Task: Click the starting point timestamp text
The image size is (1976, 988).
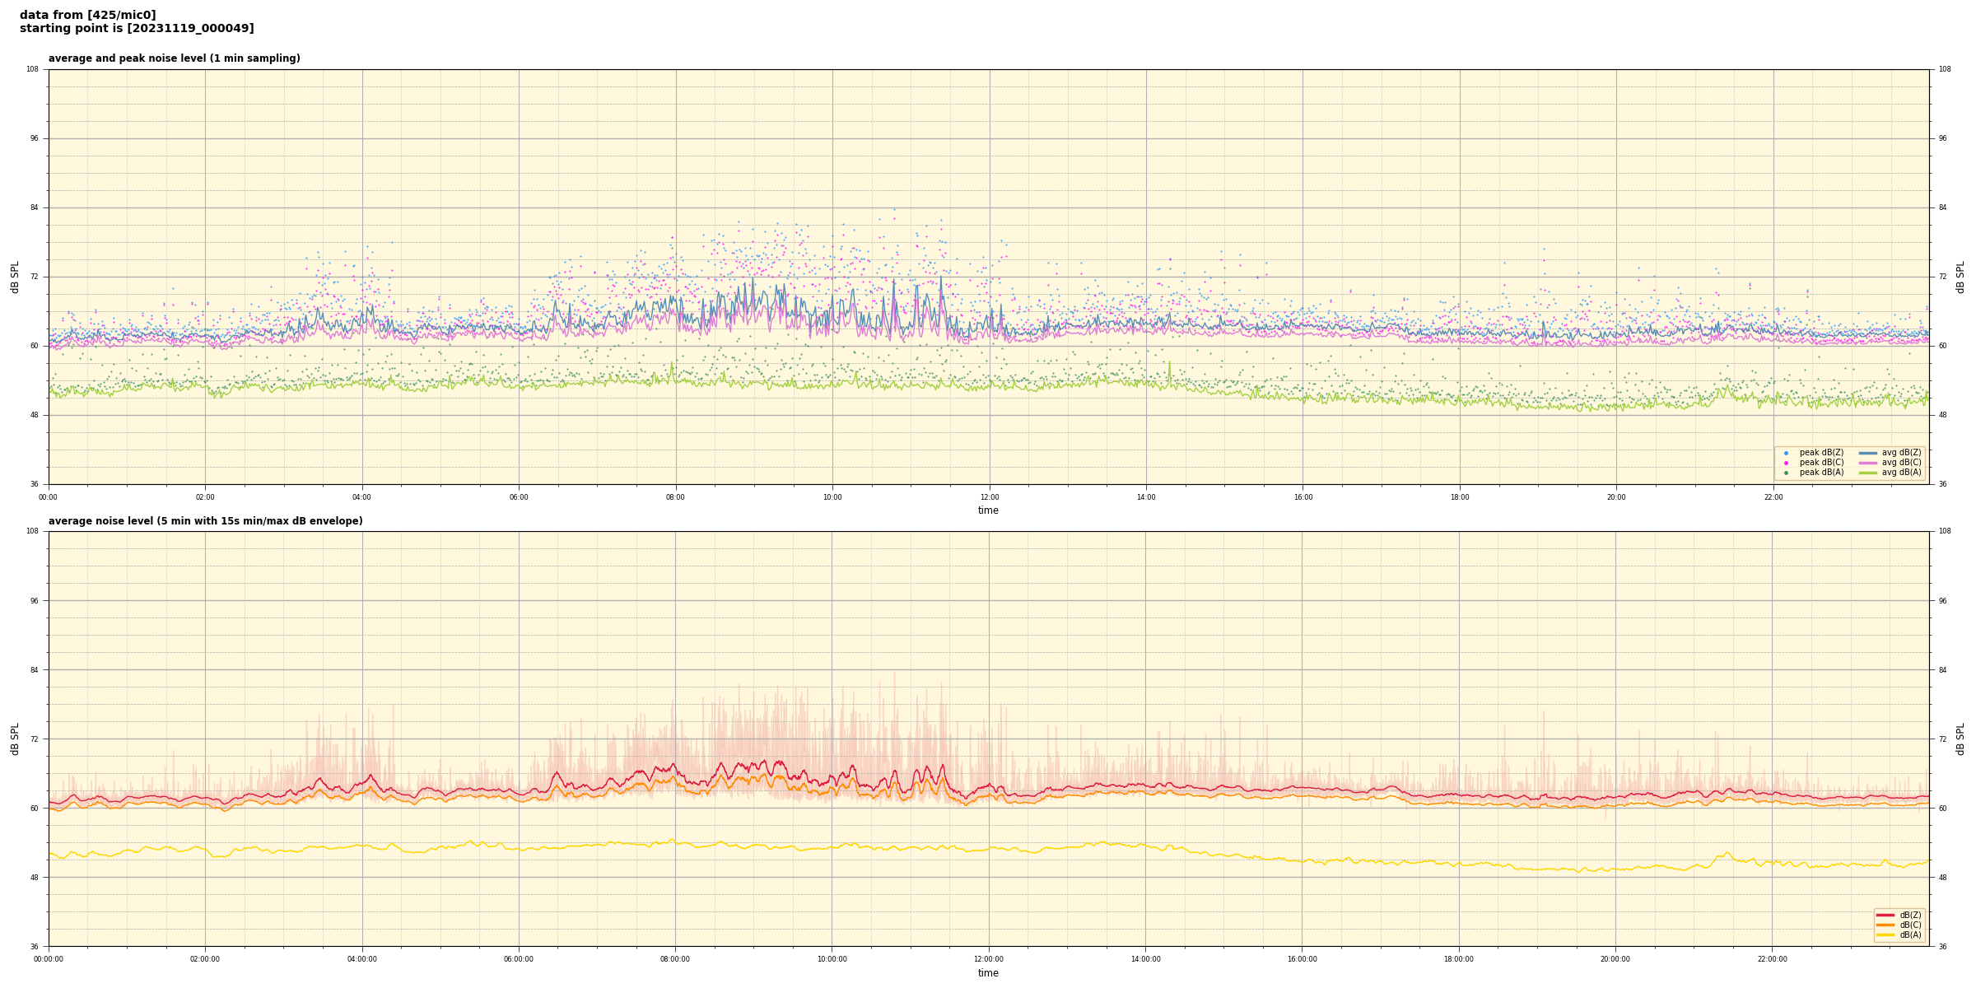Action: 137,29
